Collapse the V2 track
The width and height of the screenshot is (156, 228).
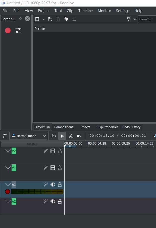[x=8, y=151]
